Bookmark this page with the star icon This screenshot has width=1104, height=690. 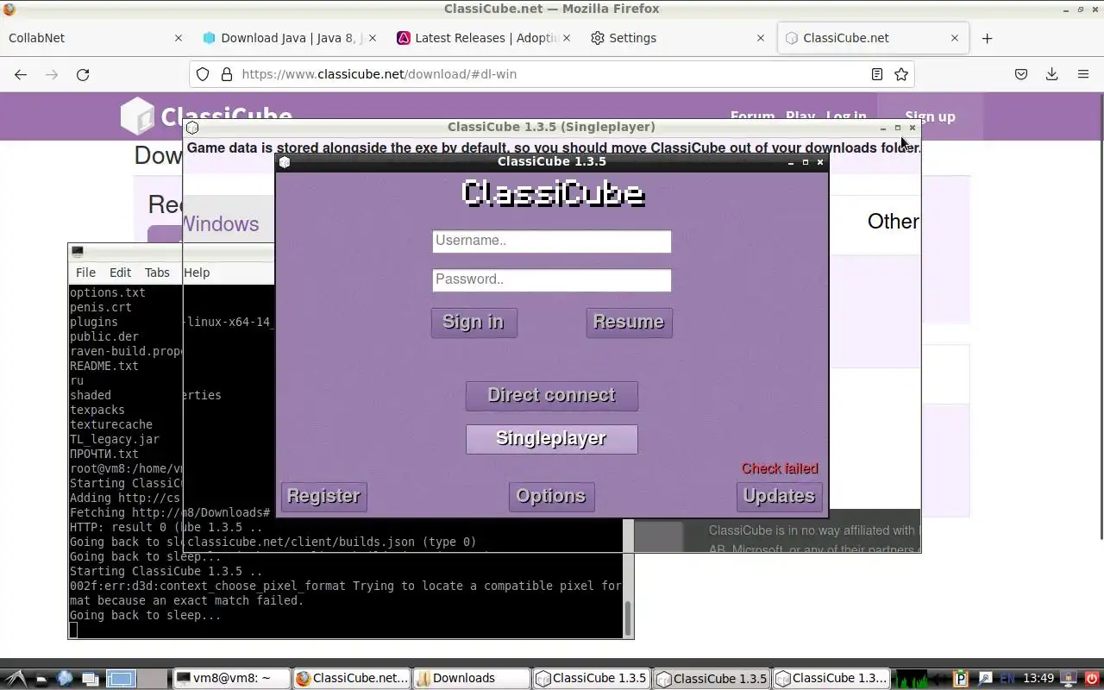click(901, 74)
